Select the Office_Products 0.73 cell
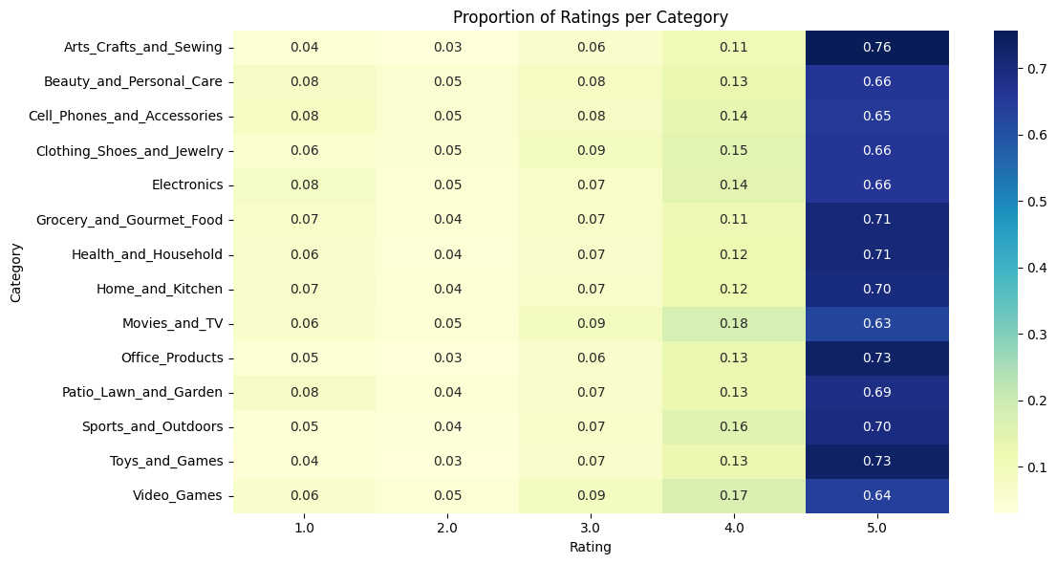This screenshot has height=564, width=1057. coord(877,358)
